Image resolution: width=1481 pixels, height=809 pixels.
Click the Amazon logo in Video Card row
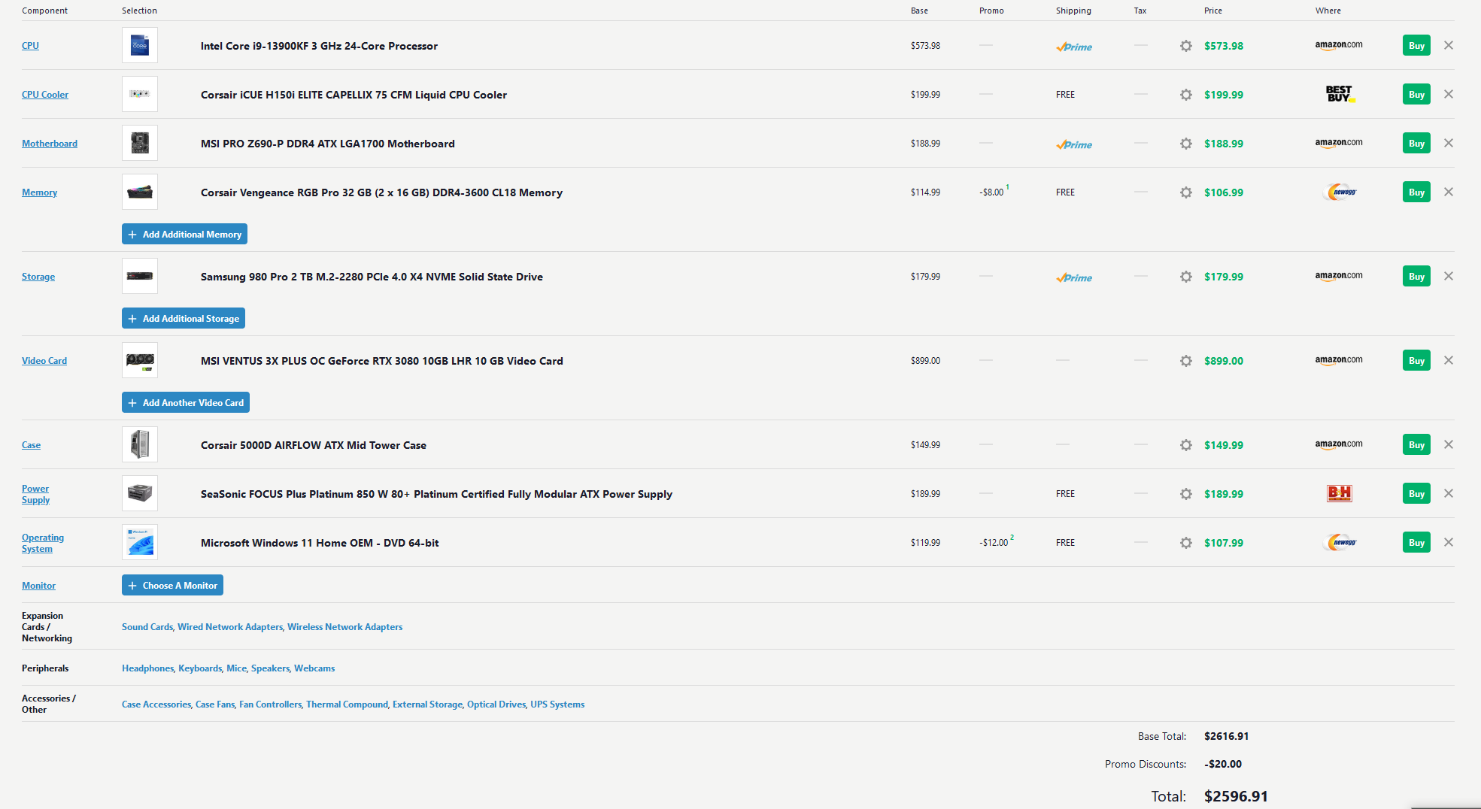point(1339,360)
